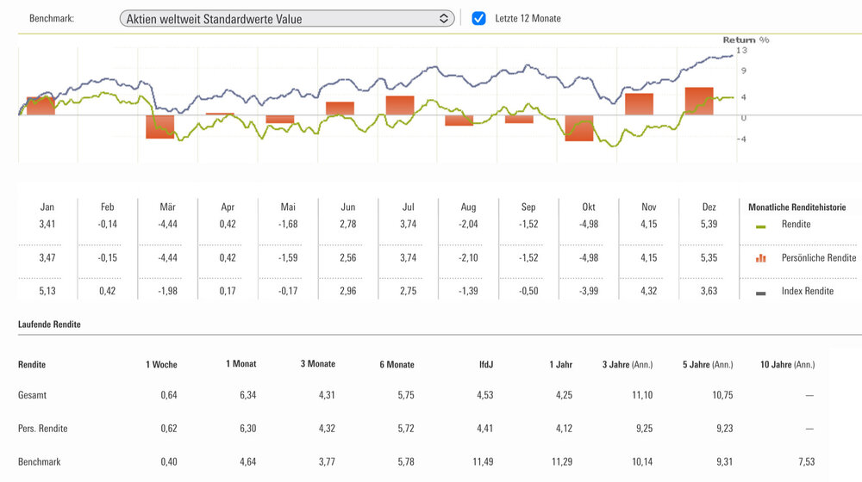Click the Oktober negative bar in chart

click(x=579, y=127)
